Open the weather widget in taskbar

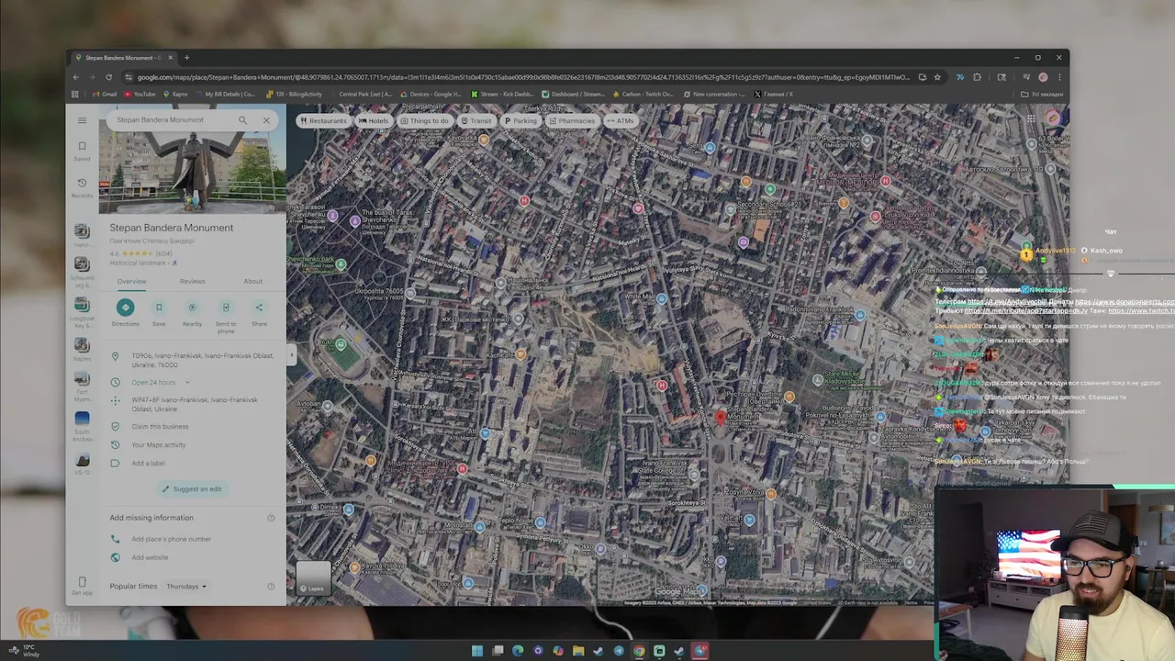coord(26,651)
